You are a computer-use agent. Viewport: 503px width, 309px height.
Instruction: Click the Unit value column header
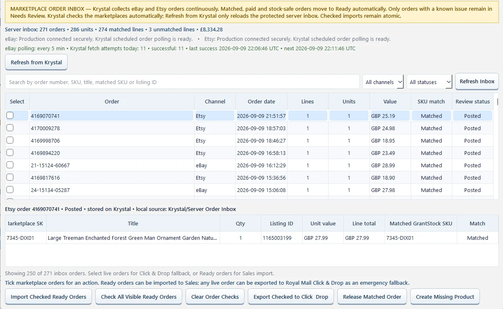323,223
